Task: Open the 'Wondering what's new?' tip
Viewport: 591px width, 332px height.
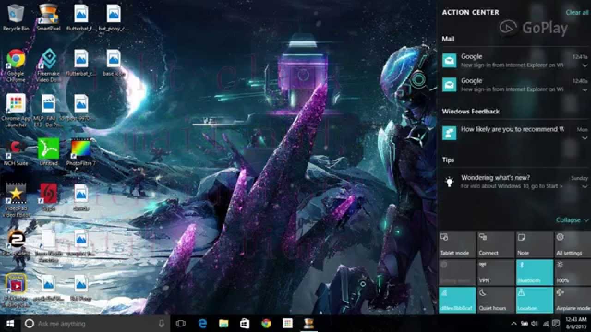Action: point(514,182)
